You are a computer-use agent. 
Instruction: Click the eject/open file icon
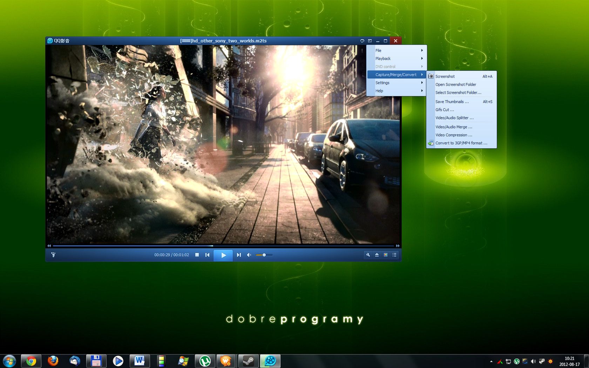coord(377,255)
